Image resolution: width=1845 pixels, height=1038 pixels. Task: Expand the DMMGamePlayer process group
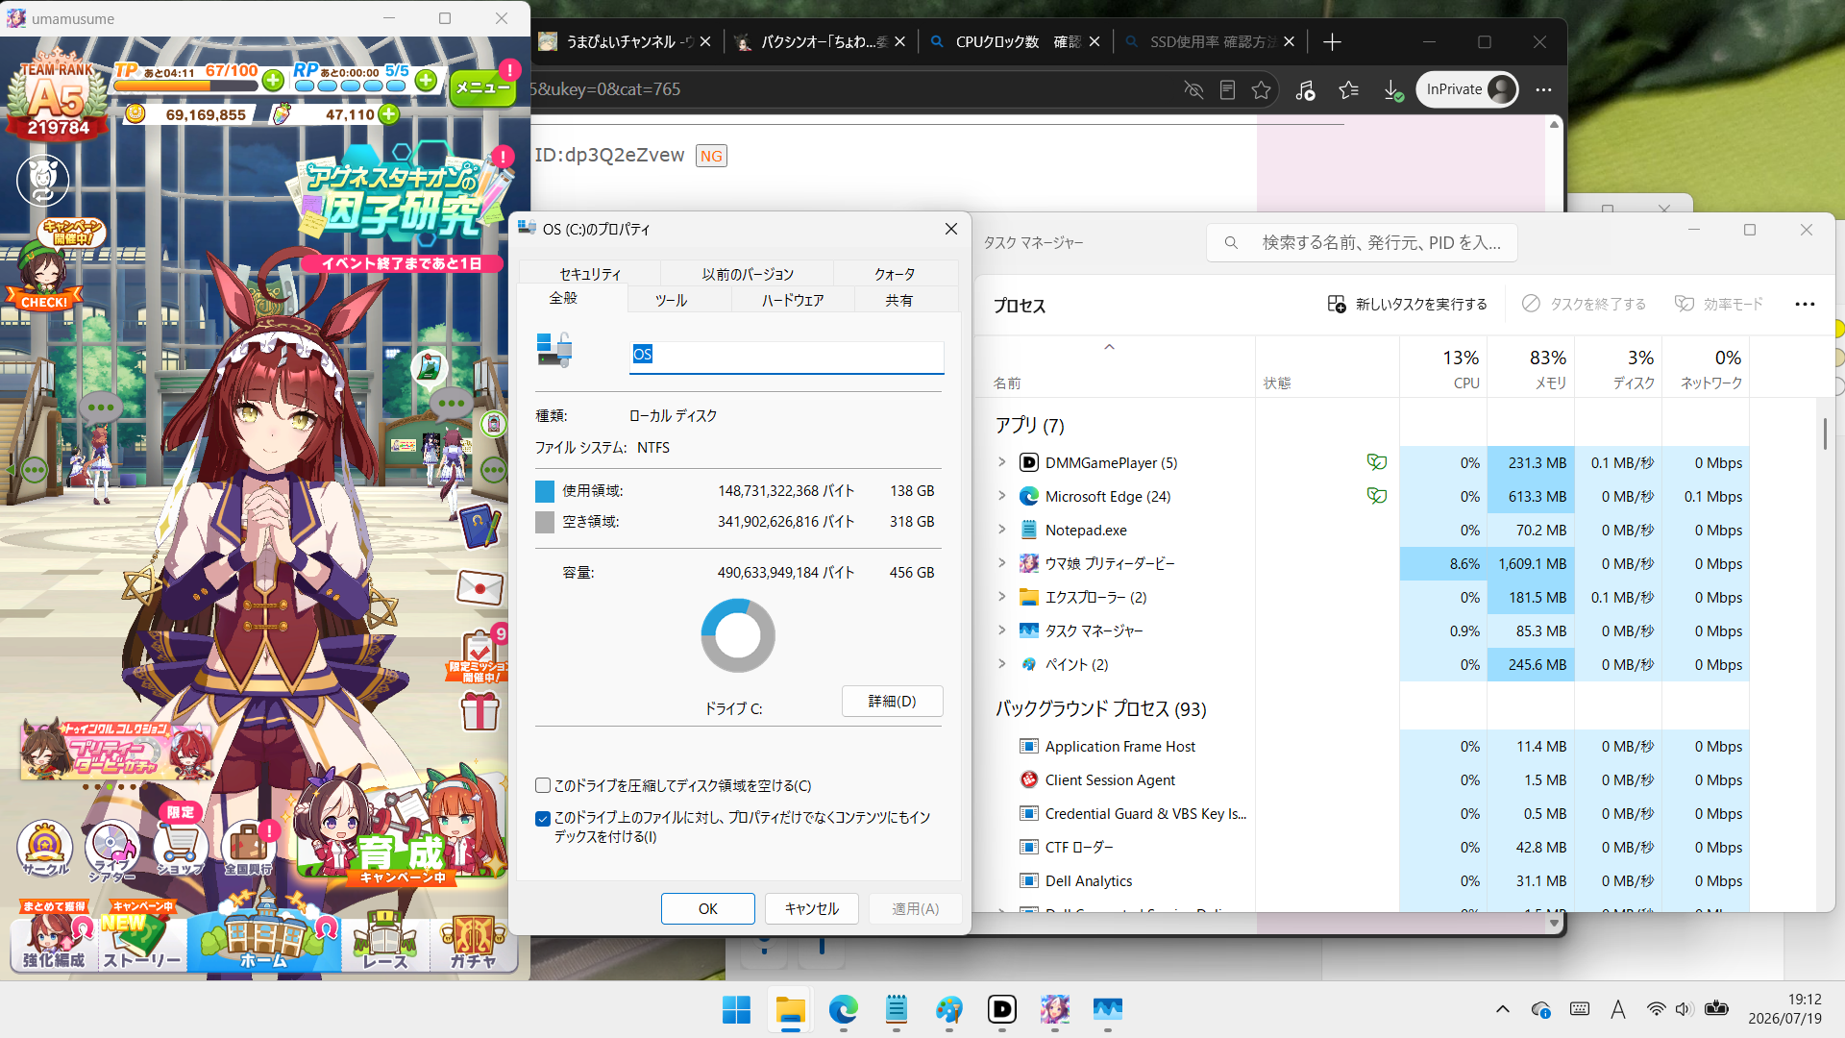point(1002,462)
